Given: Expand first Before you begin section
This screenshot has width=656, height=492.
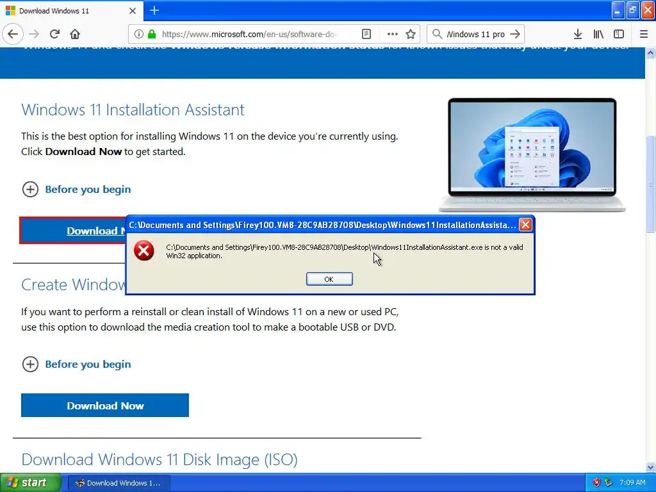Looking at the screenshot, I should coord(76,189).
